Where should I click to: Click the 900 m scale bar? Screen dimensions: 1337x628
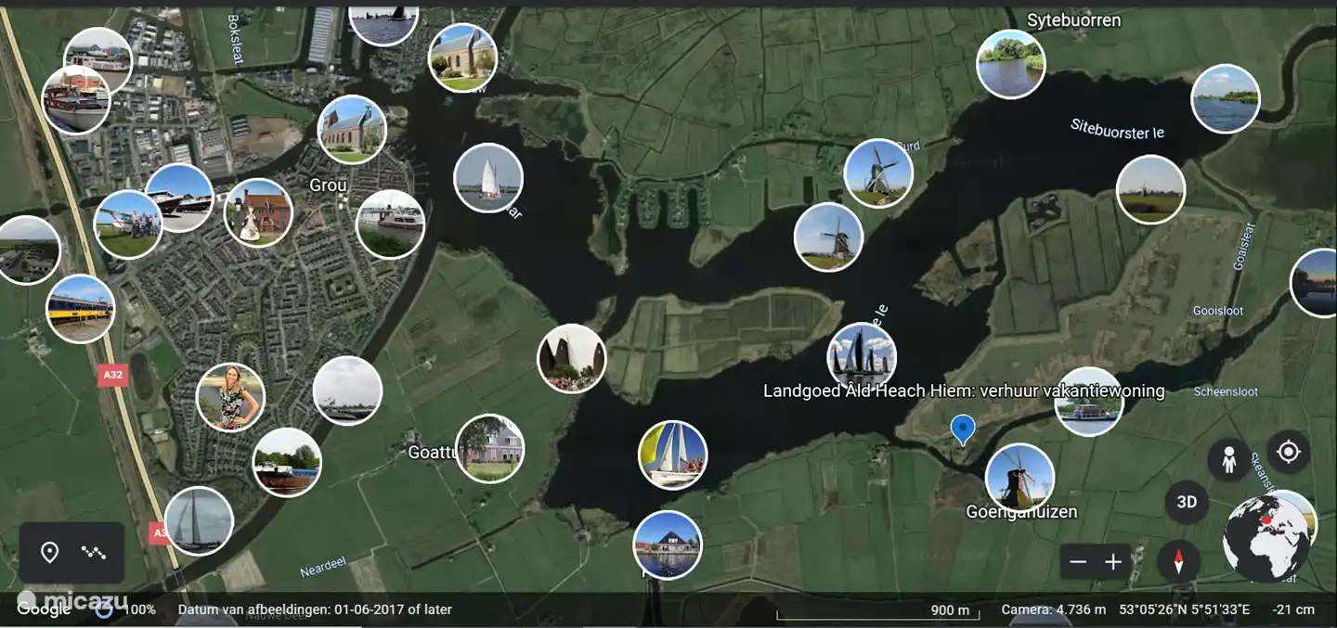tap(949, 611)
